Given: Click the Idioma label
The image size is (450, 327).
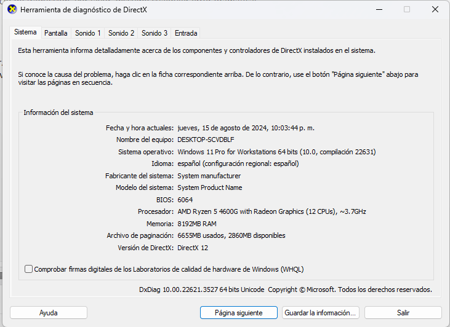Looking at the screenshot, I should [163, 163].
